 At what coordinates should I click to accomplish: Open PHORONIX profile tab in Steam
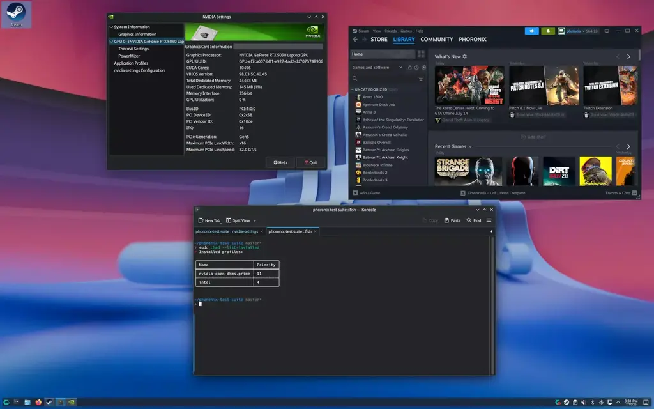coord(473,39)
